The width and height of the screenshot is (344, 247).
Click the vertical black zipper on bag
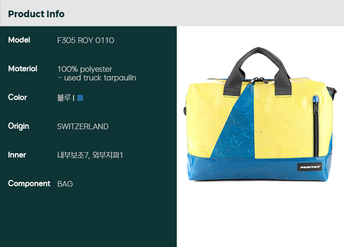click(x=315, y=127)
